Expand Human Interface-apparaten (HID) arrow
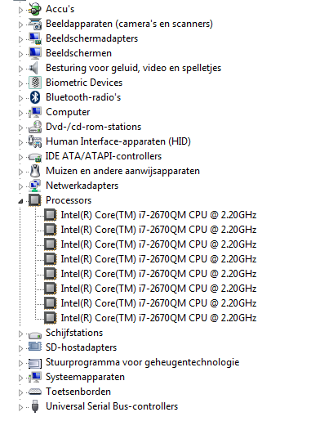 click(20, 142)
